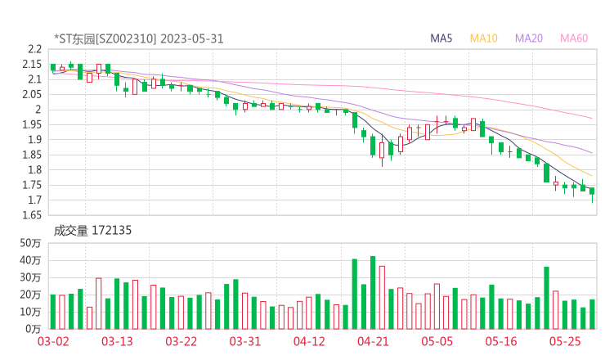This screenshot has height=360, width=605.
Task: Click the 成交量 172135 volume label
Action: tap(92, 231)
